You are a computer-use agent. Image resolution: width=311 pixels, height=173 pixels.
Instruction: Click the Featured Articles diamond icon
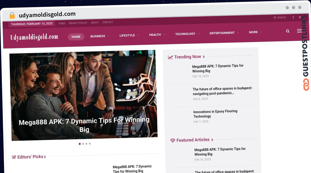tap(173, 140)
